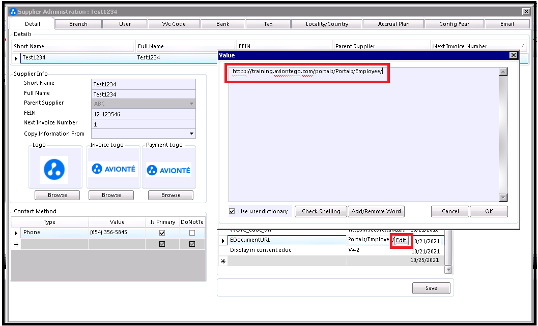Click the FEIN input field

pyautogui.click(x=143, y=114)
